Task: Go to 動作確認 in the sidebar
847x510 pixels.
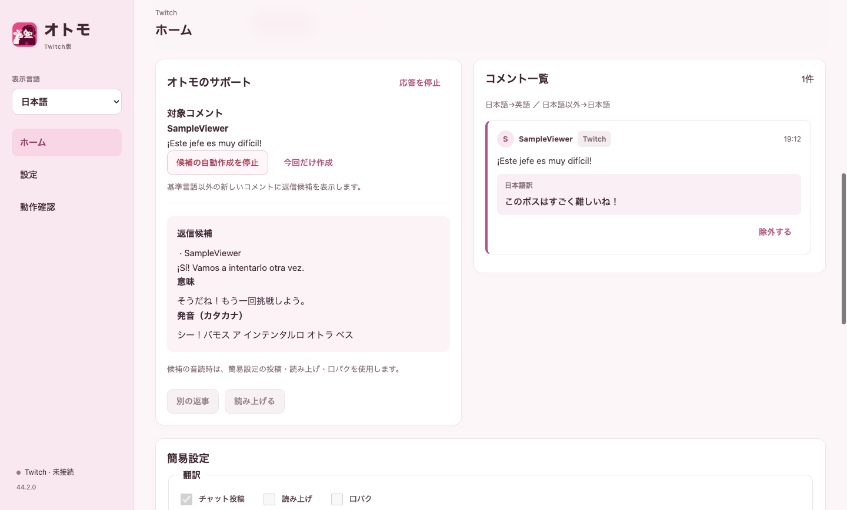Action: click(66, 207)
